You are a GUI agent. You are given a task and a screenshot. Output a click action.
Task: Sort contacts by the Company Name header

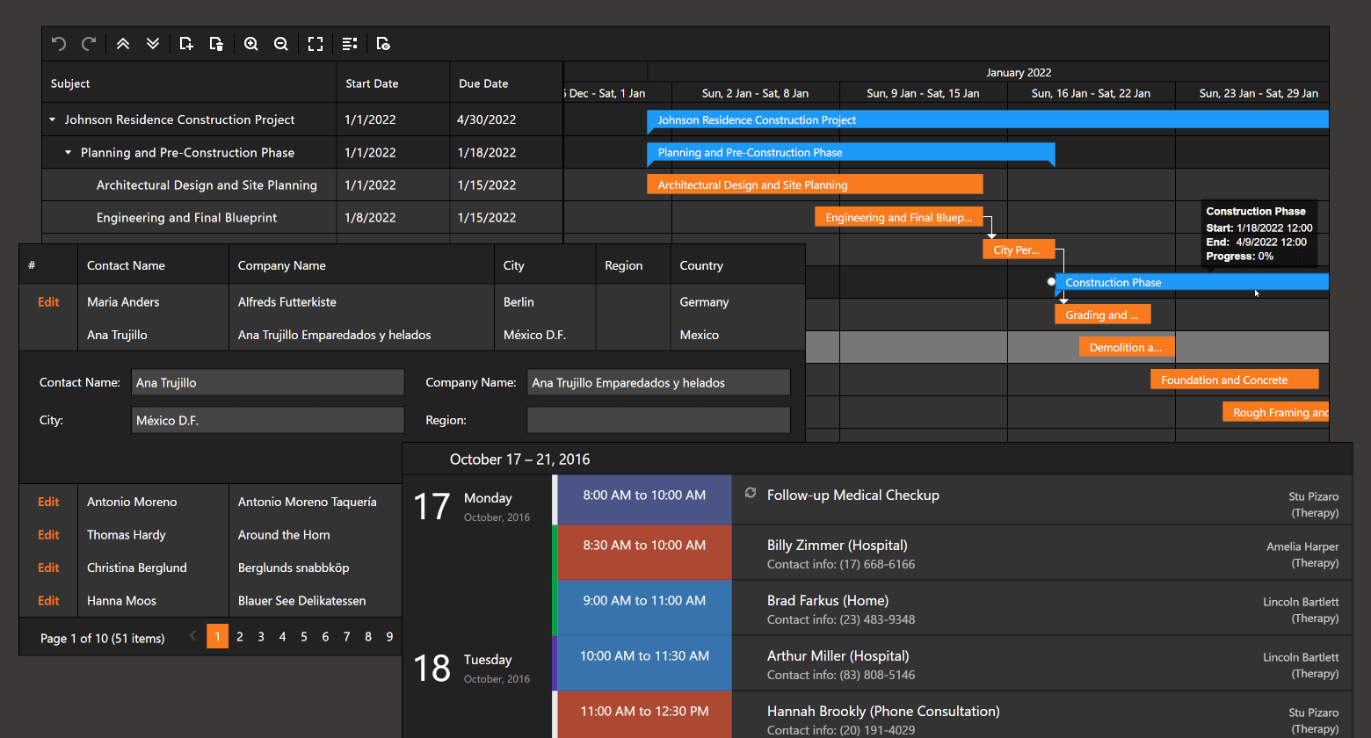(361, 265)
